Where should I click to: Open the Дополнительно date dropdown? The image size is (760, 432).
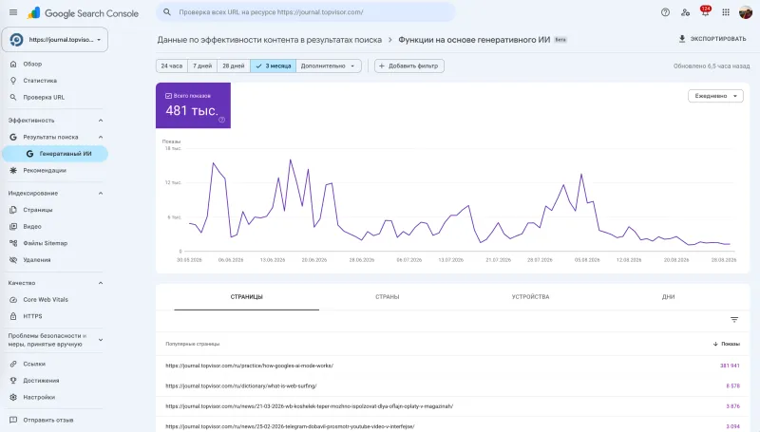click(x=328, y=66)
